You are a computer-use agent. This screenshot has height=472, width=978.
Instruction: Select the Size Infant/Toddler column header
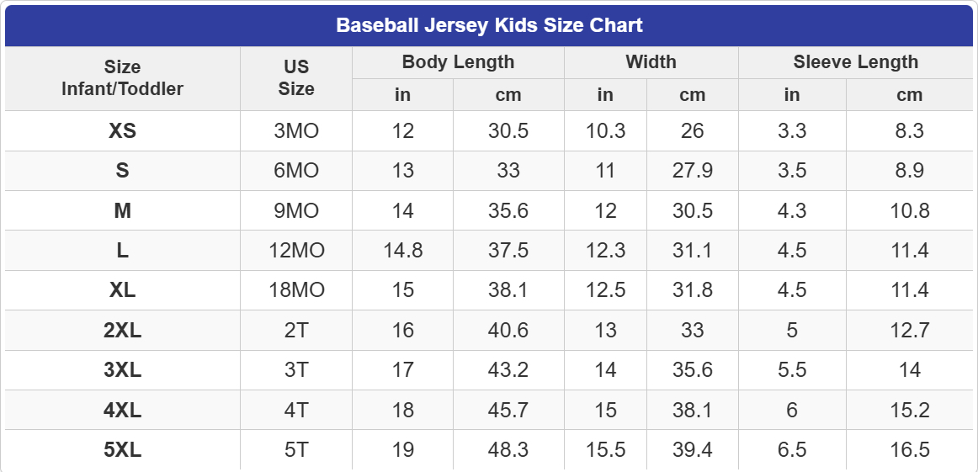click(122, 78)
